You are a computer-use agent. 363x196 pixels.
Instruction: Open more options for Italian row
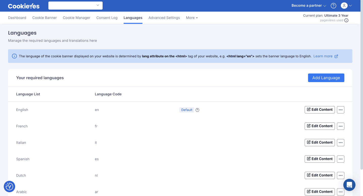point(341,142)
